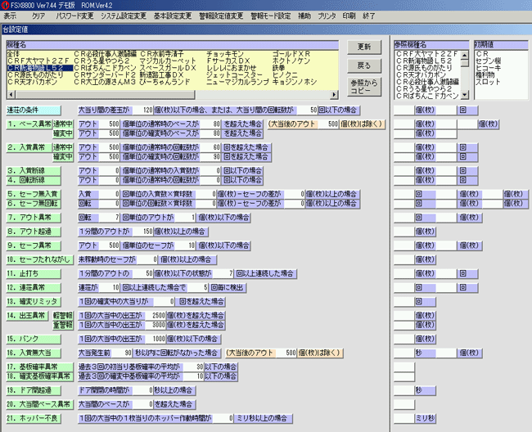Select 権利物 in the 初期値 list
The image size is (532, 432).
click(x=485, y=75)
